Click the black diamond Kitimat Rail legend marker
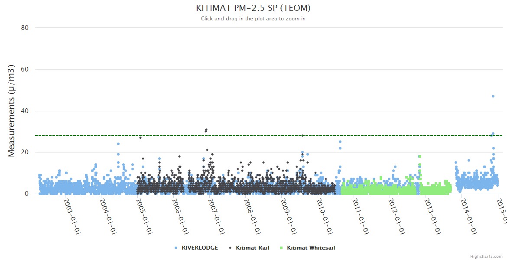 click(x=230, y=248)
